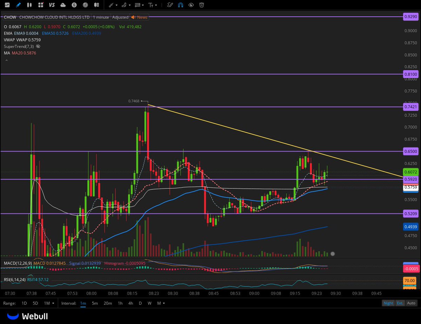
Task: Toggle drawings visibility eye icon
Action: 191,5
